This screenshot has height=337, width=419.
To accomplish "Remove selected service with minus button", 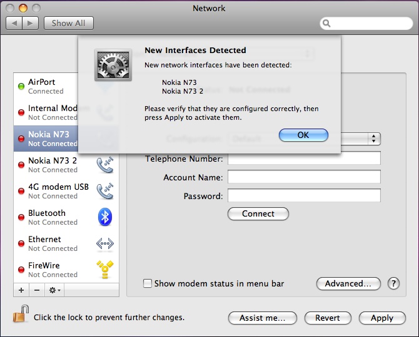I will click(37, 290).
